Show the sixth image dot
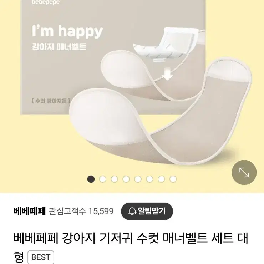Viewport: 264px width, 264px height. coord(149,179)
